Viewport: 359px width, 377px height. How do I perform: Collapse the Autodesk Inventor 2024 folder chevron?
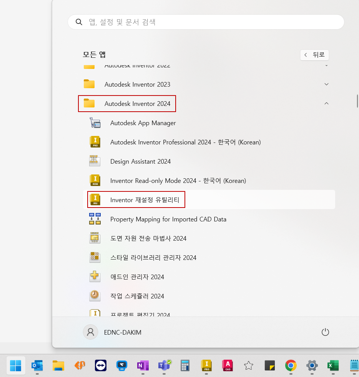pyautogui.click(x=326, y=103)
